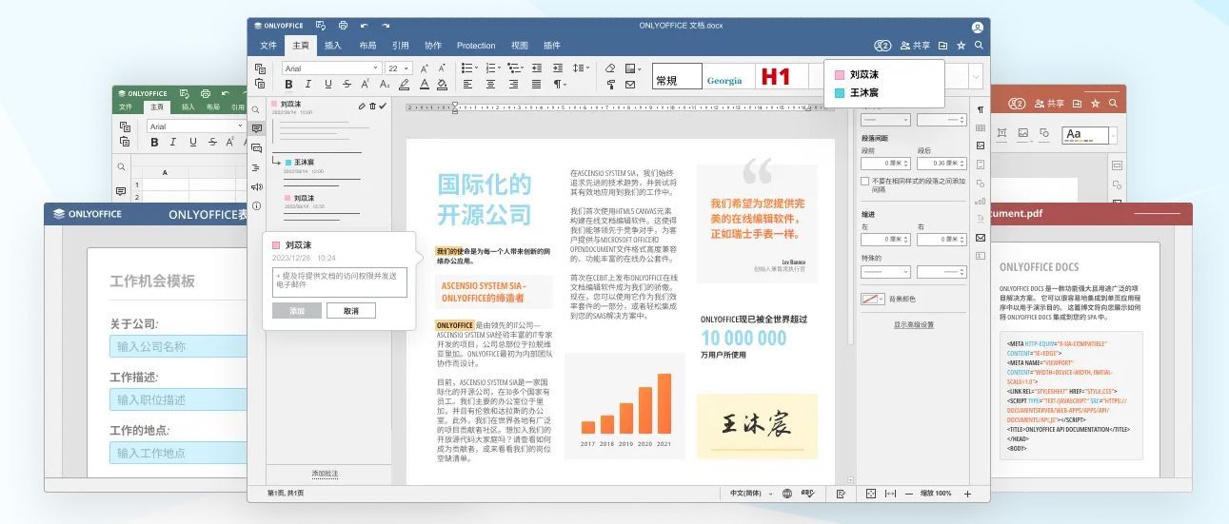Open image settings in right sidebar
Viewport: 1229px width, 524px height.
(981, 146)
